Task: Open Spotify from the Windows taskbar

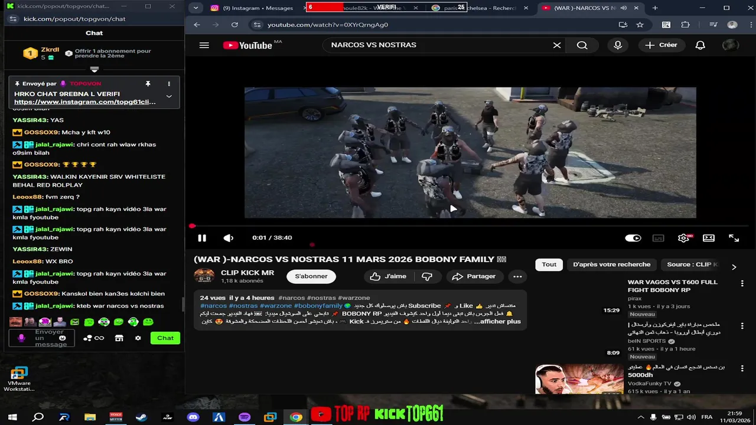Action: click(245, 417)
